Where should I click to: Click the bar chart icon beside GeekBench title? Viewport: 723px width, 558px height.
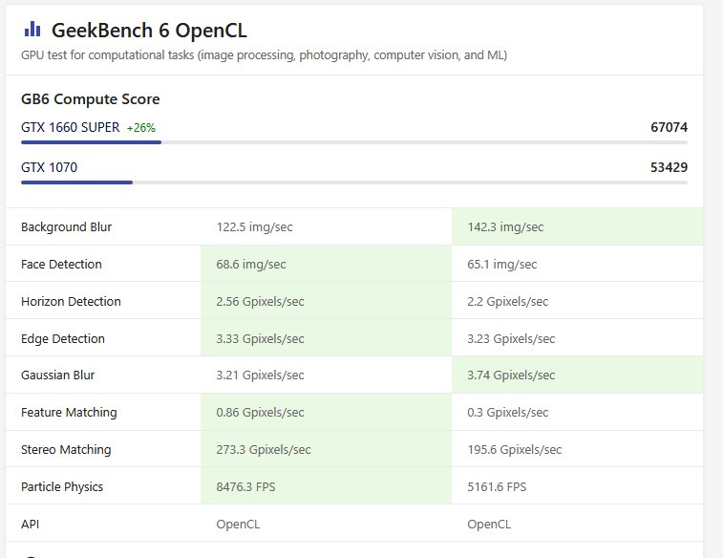pyautogui.click(x=32, y=30)
